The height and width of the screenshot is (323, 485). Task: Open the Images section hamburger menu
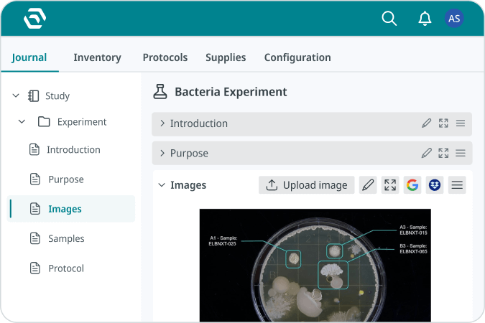click(x=457, y=185)
